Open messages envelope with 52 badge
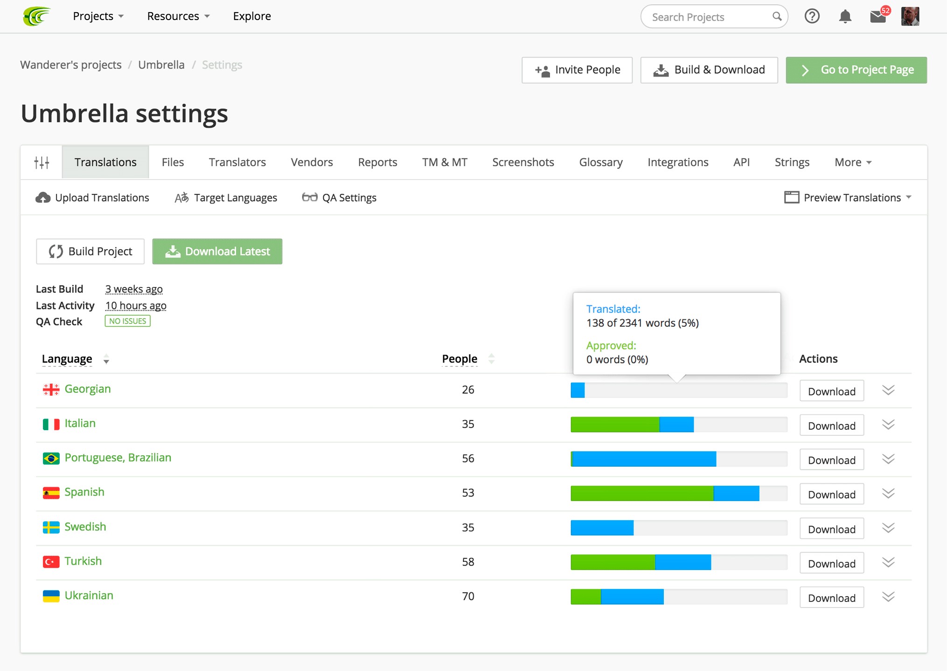The height and width of the screenshot is (671, 947). tap(878, 16)
